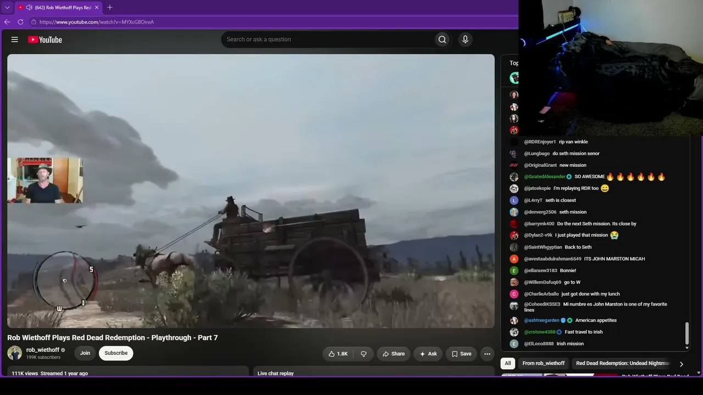Start voice search with microphone
The image size is (703, 395).
tap(465, 39)
